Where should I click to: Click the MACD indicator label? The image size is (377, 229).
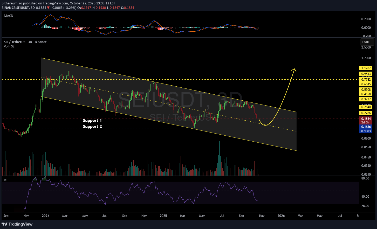[x=9, y=16]
